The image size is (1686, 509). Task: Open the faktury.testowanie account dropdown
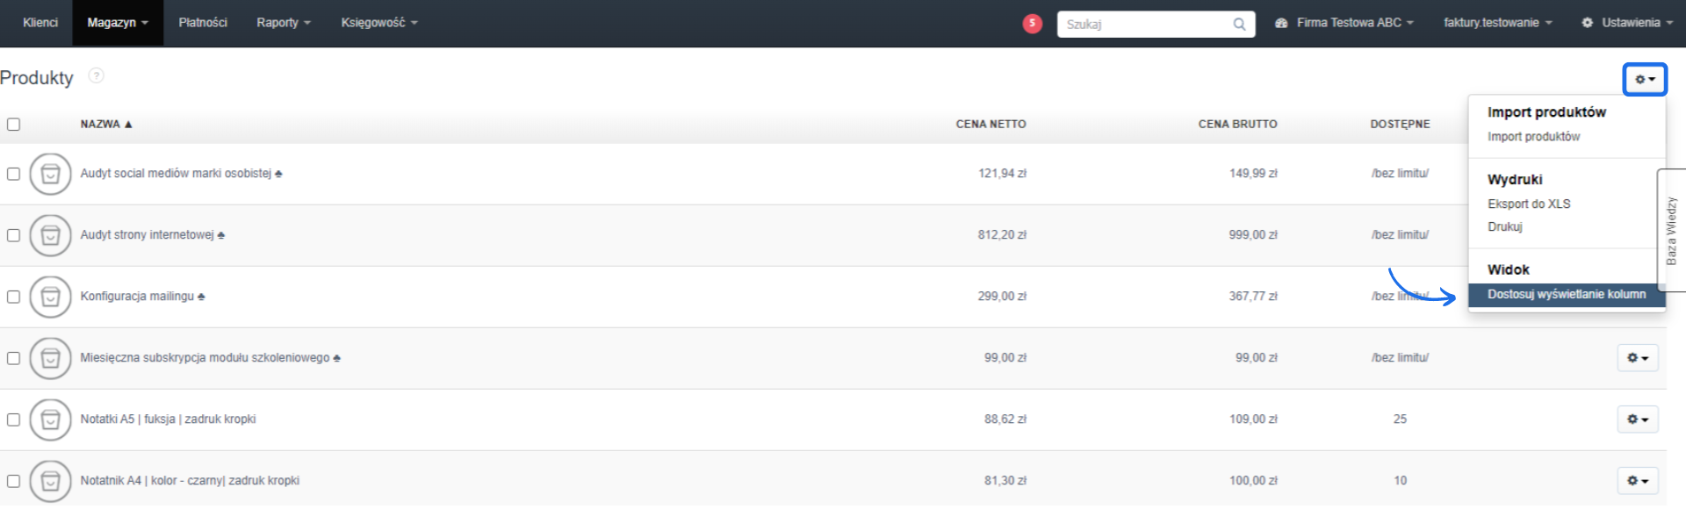(x=1497, y=23)
